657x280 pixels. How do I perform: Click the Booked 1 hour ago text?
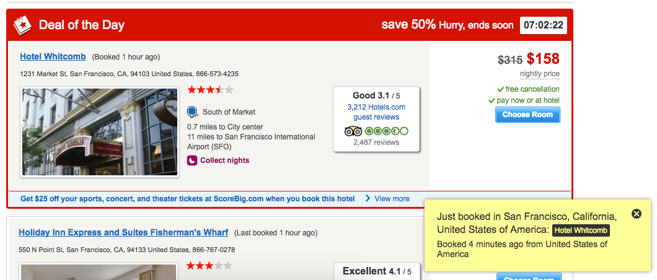pyautogui.click(x=126, y=57)
